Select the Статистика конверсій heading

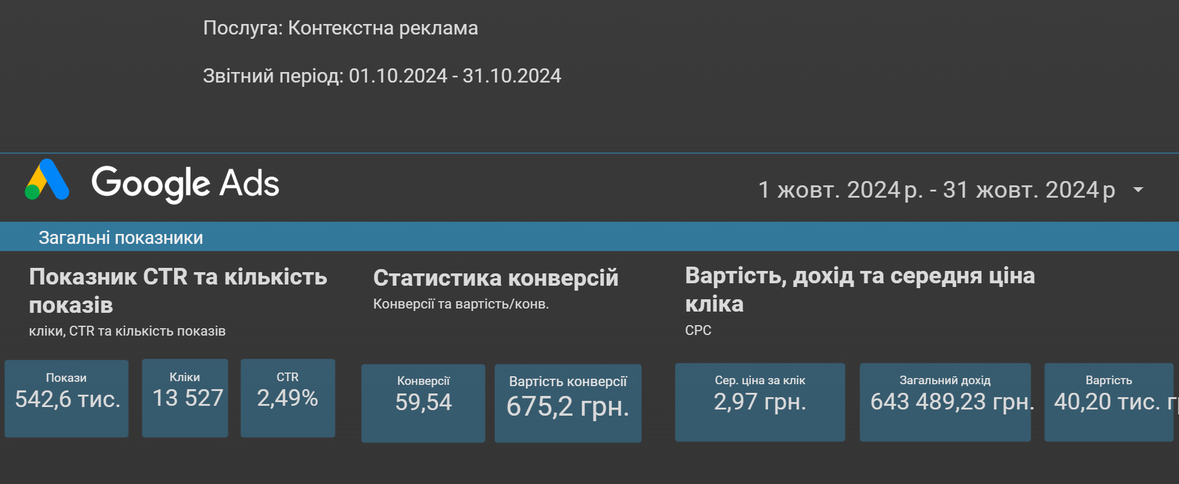[495, 278]
